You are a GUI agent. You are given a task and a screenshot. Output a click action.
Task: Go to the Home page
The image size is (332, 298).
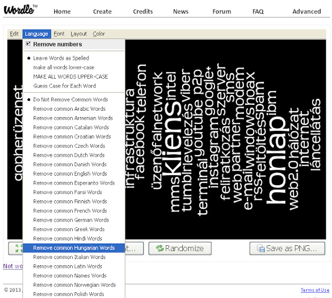(62, 12)
